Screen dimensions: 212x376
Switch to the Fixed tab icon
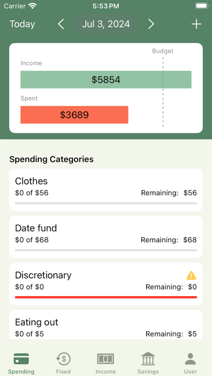[63, 359]
